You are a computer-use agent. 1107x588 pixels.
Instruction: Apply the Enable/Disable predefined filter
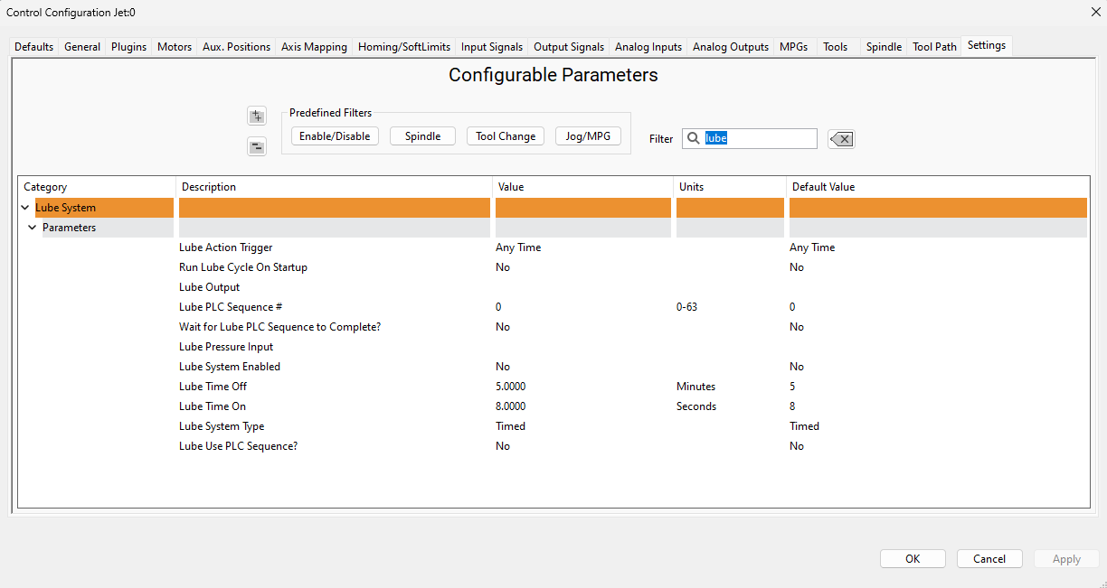click(x=335, y=136)
